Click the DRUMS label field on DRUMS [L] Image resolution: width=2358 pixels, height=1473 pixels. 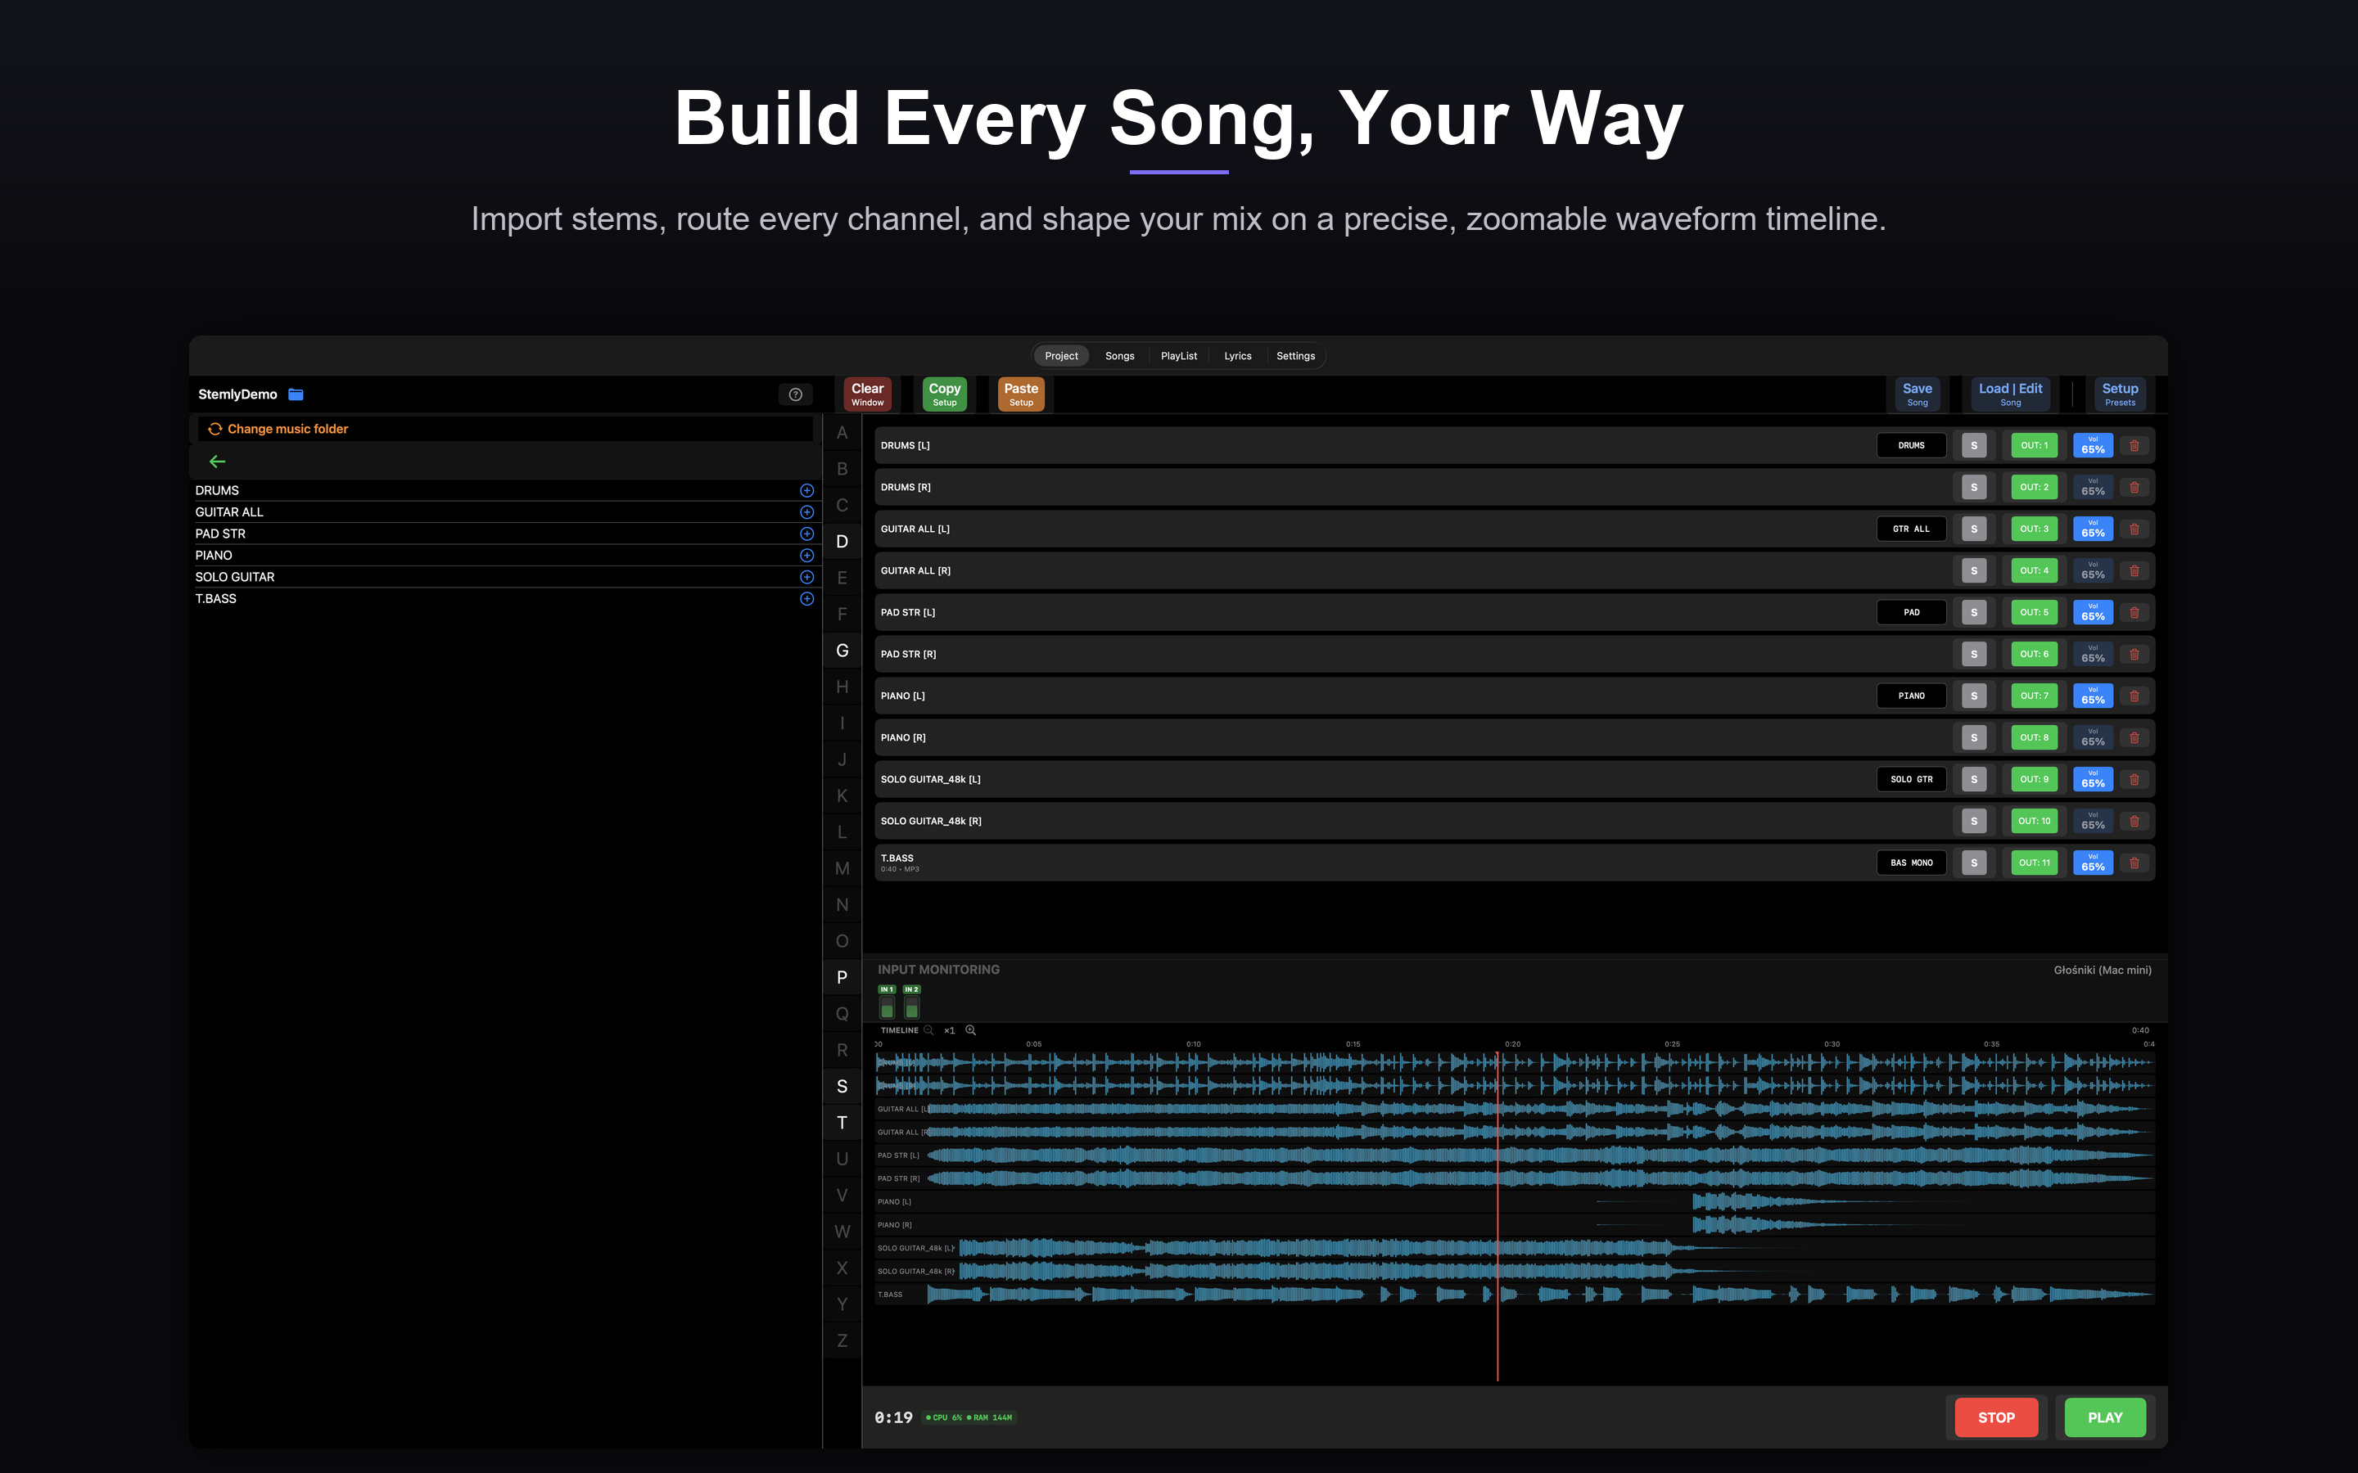coord(1912,446)
